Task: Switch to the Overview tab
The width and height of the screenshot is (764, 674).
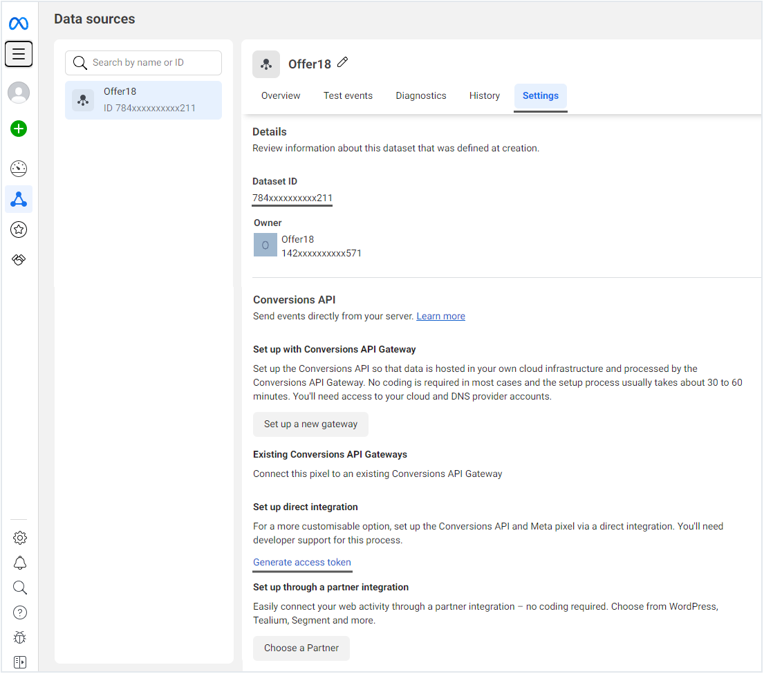Action: (x=281, y=96)
